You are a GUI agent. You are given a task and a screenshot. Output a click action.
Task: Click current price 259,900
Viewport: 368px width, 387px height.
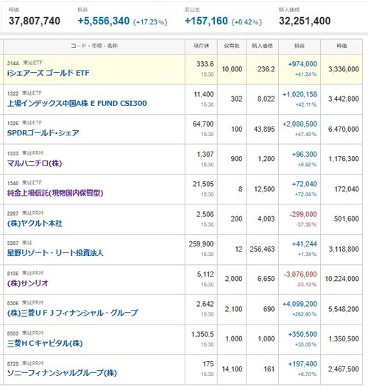[201, 244]
